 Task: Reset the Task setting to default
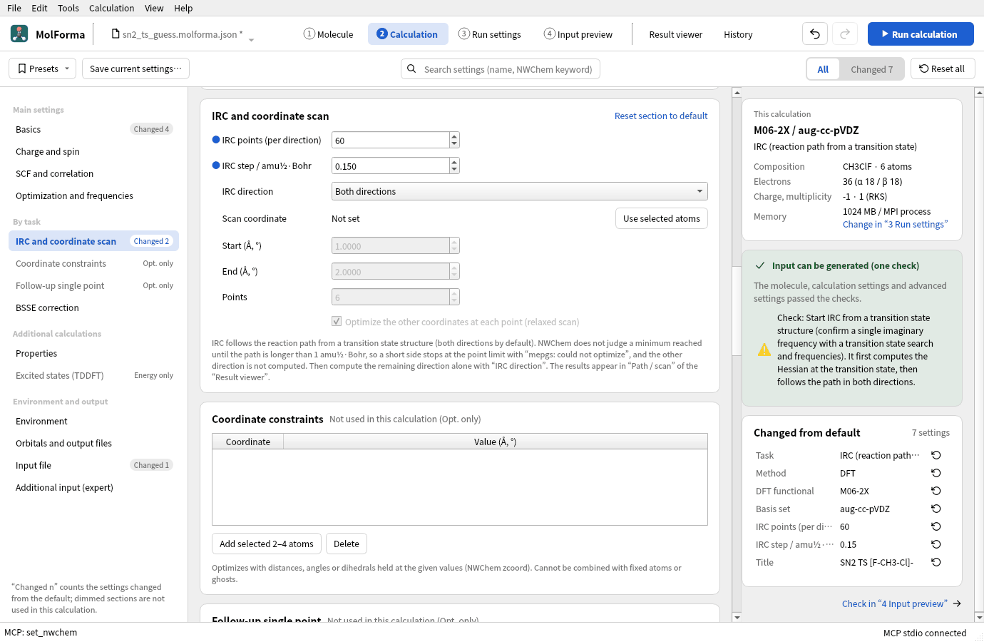point(936,455)
